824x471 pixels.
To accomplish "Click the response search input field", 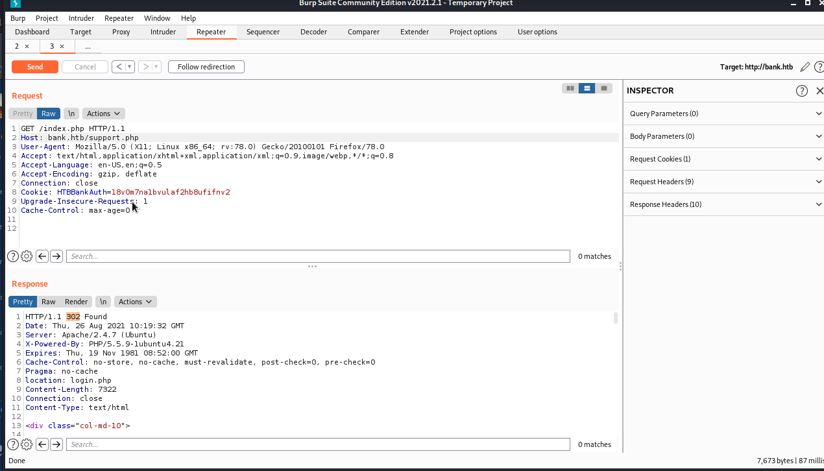I will pyautogui.click(x=318, y=444).
